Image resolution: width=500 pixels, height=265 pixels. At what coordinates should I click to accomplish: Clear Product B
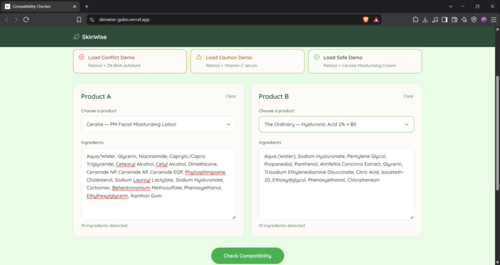pos(408,96)
